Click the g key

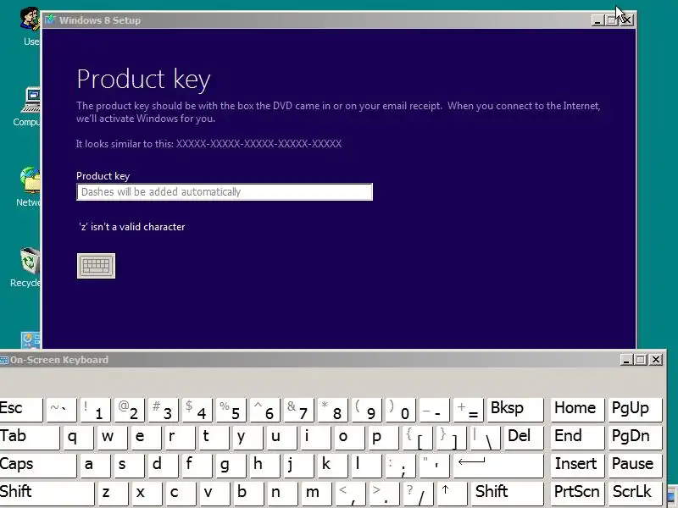(231, 465)
